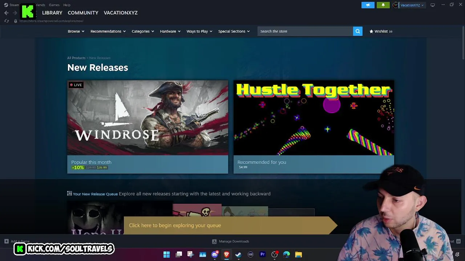Click the Add a Game plus icon

(6, 241)
